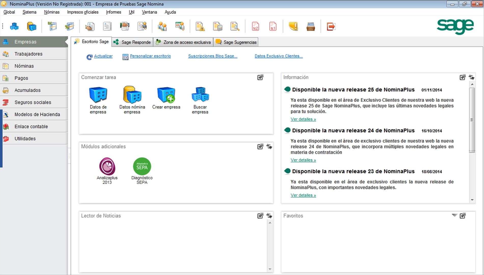Click the edit icon on Módulos adicionales panel
Image resolution: width=484 pixels, height=275 pixels.
(x=260, y=147)
